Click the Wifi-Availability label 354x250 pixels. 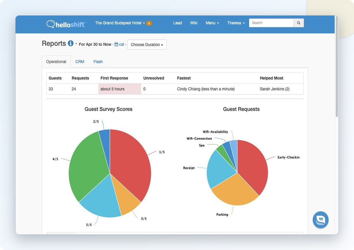tap(216, 132)
